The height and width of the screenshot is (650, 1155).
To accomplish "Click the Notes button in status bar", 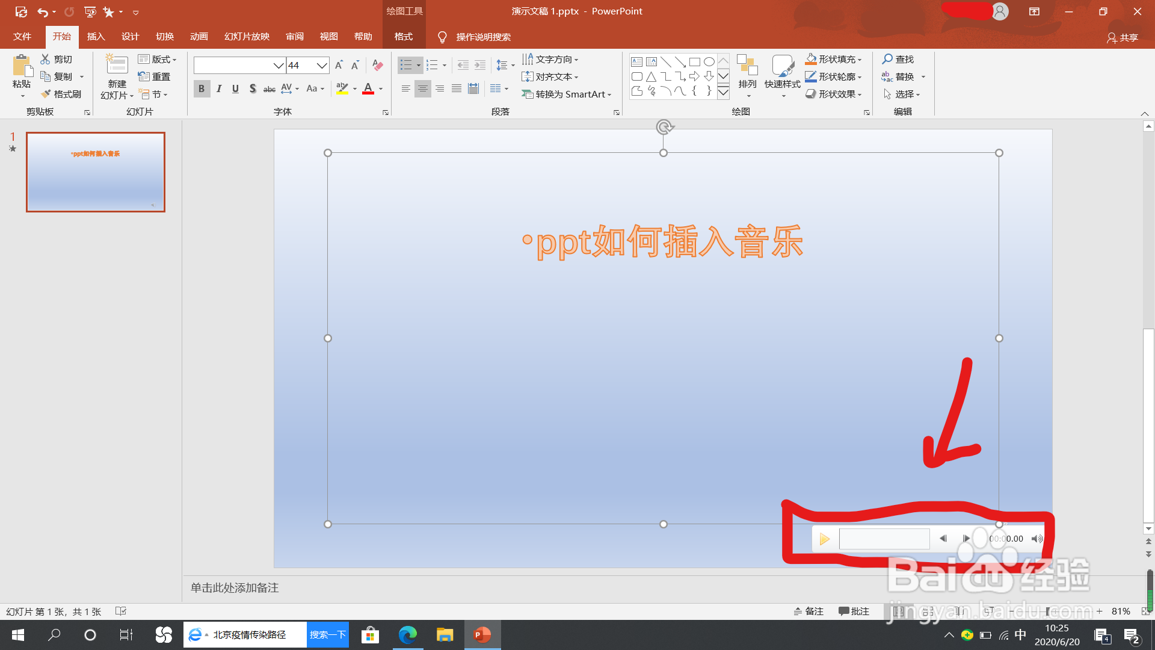I will tap(808, 611).
